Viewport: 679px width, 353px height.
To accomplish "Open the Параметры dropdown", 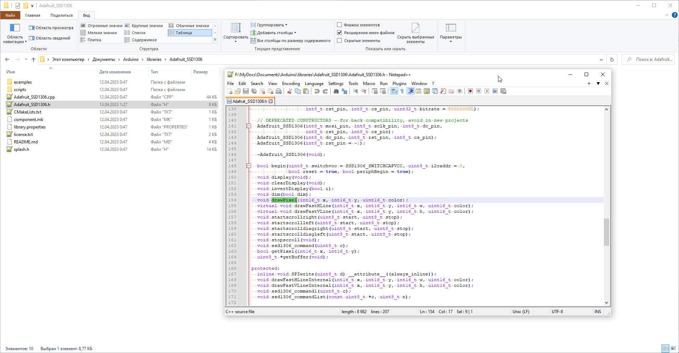I will (x=451, y=33).
